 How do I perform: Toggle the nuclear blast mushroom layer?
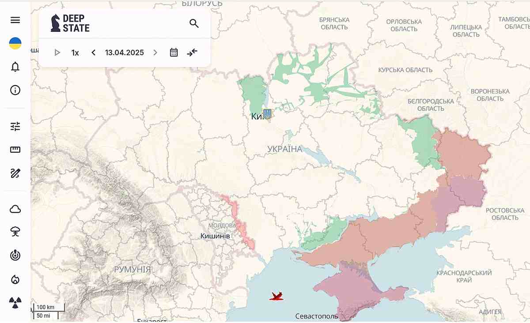click(15, 232)
